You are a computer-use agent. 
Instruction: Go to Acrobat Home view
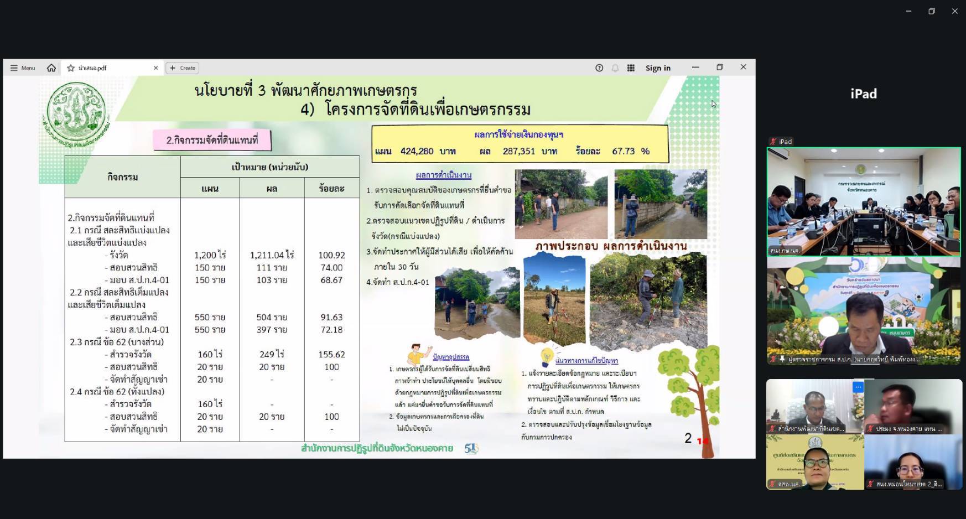(x=51, y=68)
